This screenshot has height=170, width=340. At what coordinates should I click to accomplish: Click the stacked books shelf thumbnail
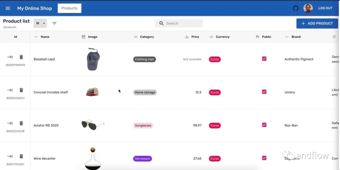[92, 92]
